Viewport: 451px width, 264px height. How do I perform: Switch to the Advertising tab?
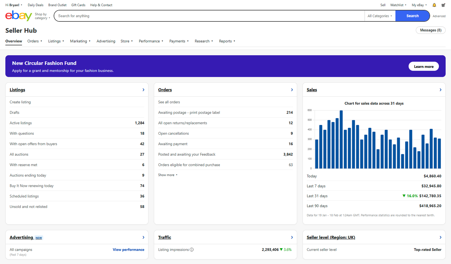[x=106, y=41]
